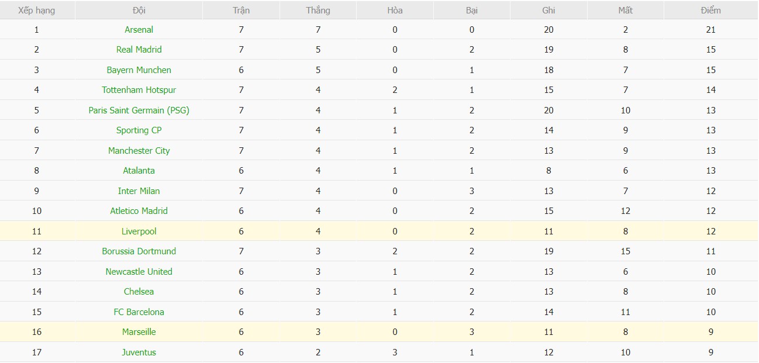
Task: Click the Chelsea team name
Action: coord(139,292)
